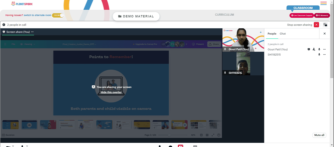Expand the Viewing mode dropdown

[x=28, y=44]
